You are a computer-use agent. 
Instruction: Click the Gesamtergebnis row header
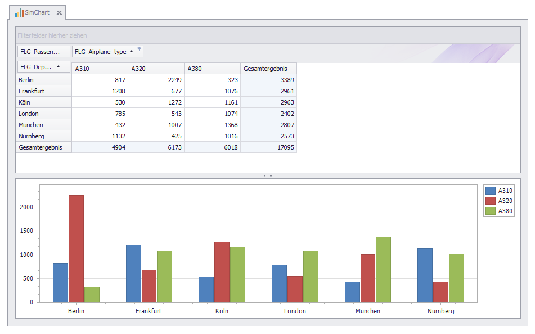[x=43, y=147]
